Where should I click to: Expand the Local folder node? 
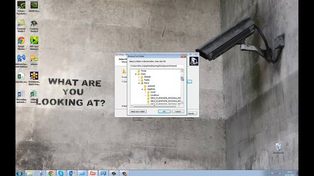[145, 92]
